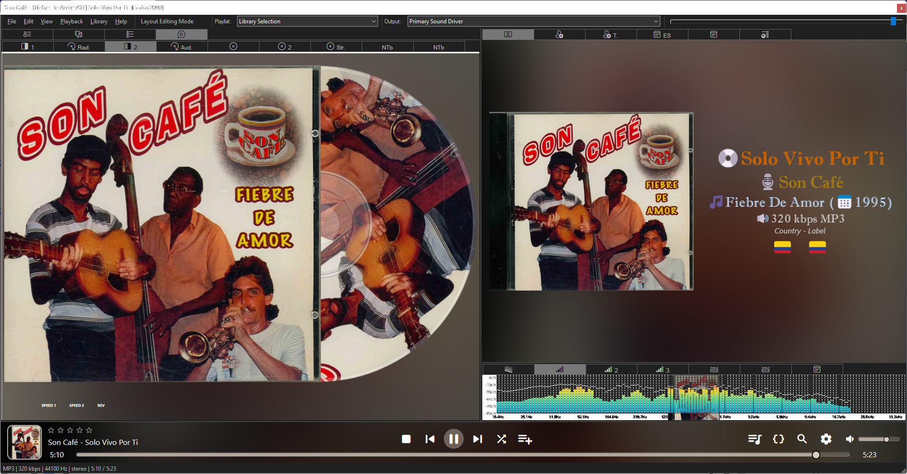Select the add-artist T. tab
The height and width of the screenshot is (474, 907).
[x=611, y=35]
